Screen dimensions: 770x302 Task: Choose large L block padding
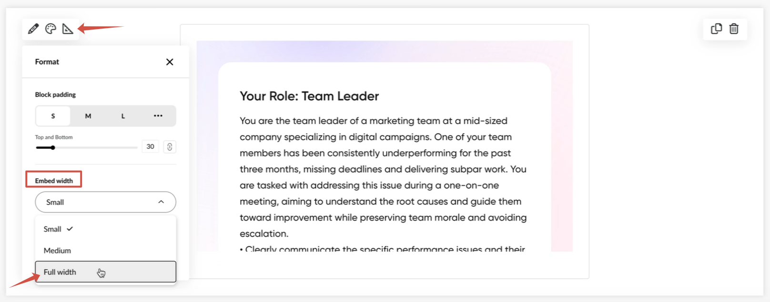(123, 116)
